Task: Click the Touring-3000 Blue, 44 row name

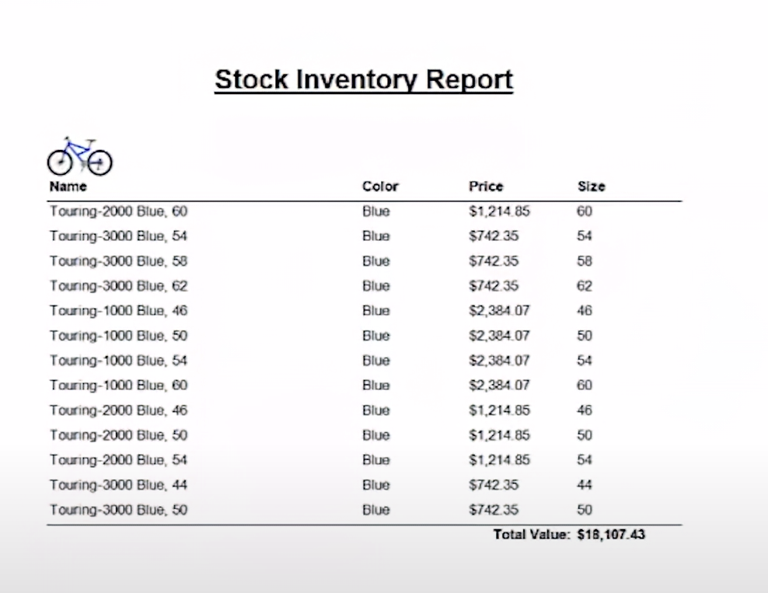Action: pyautogui.click(x=118, y=485)
